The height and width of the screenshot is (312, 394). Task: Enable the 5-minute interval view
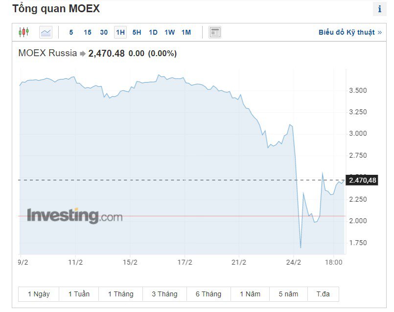tap(71, 32)
